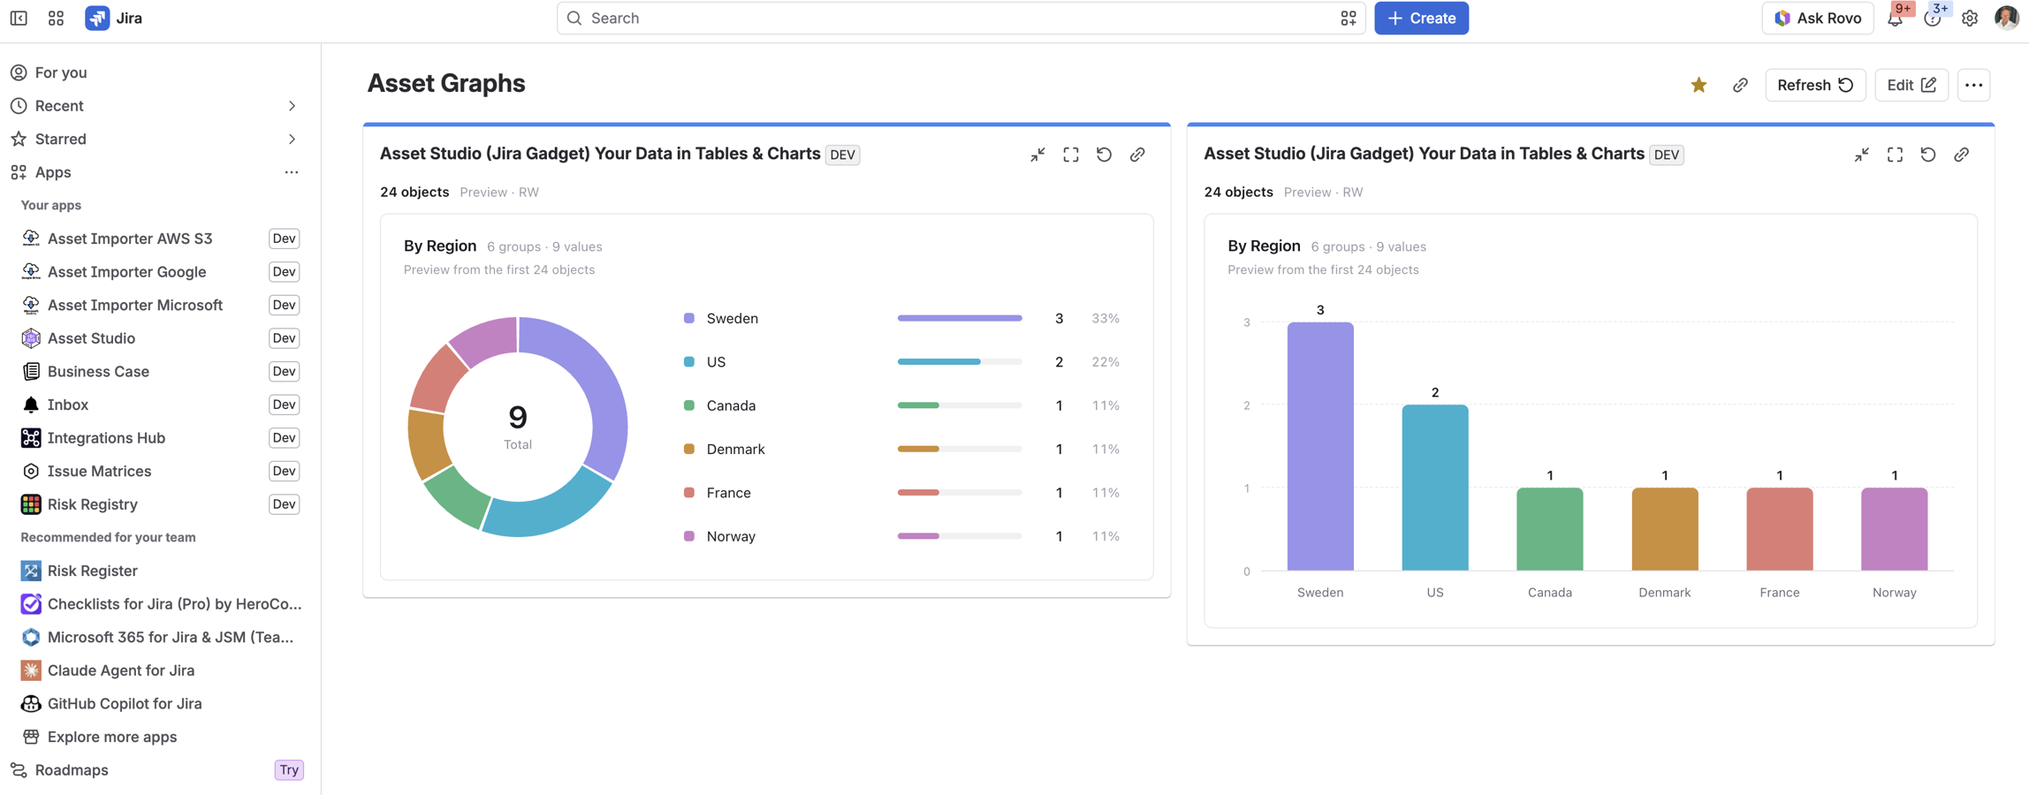Open the app switcher grid icon
Viewport: 2029px width, 795px height.
[x=56, y=18]
